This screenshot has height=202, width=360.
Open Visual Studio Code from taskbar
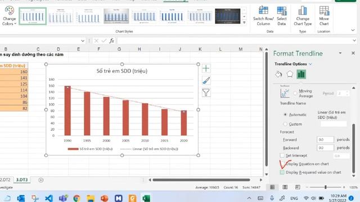(49, 198)
